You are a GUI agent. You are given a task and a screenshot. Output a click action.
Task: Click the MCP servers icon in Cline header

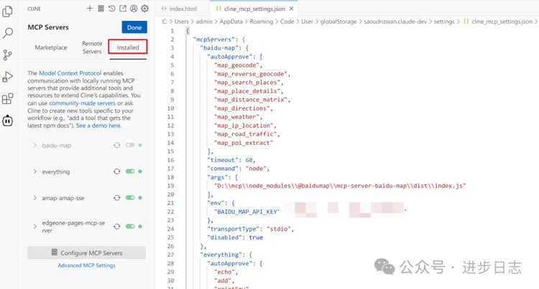(x=101, y=9)
